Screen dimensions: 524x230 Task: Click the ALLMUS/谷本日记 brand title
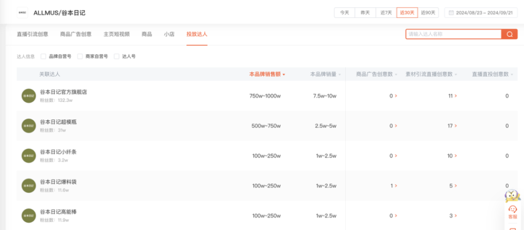[x=59, y=13]
